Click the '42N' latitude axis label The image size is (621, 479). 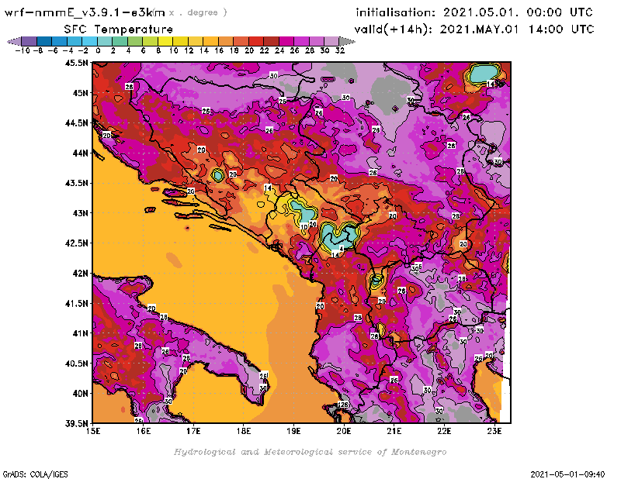pyautogui.click(x=80, y=274)
